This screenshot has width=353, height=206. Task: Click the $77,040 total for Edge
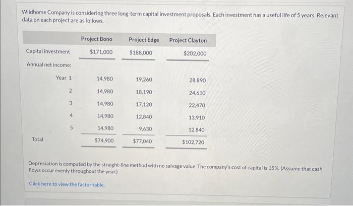(x=142, y=141)
